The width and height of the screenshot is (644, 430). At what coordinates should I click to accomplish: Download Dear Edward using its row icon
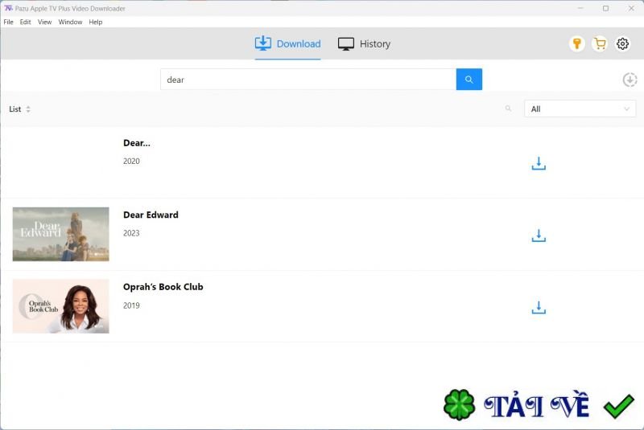coord(539,235)
